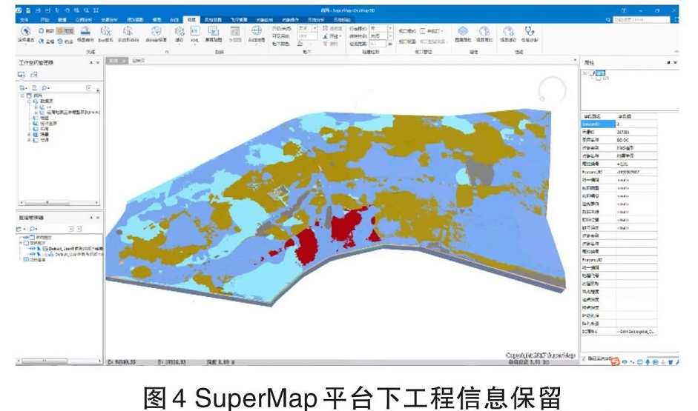698x411 pixels.
Task: Open the Fly Manager ribbon tab
Action: coord(239,19)
